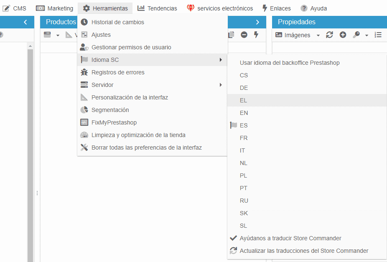
Task: Open Historial de cambios clock entry
Action: 117,22
